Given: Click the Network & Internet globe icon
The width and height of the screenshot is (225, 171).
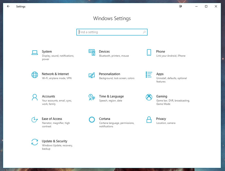Looking at the screenshot, I should pyautogui.click(x=35, y=75).
